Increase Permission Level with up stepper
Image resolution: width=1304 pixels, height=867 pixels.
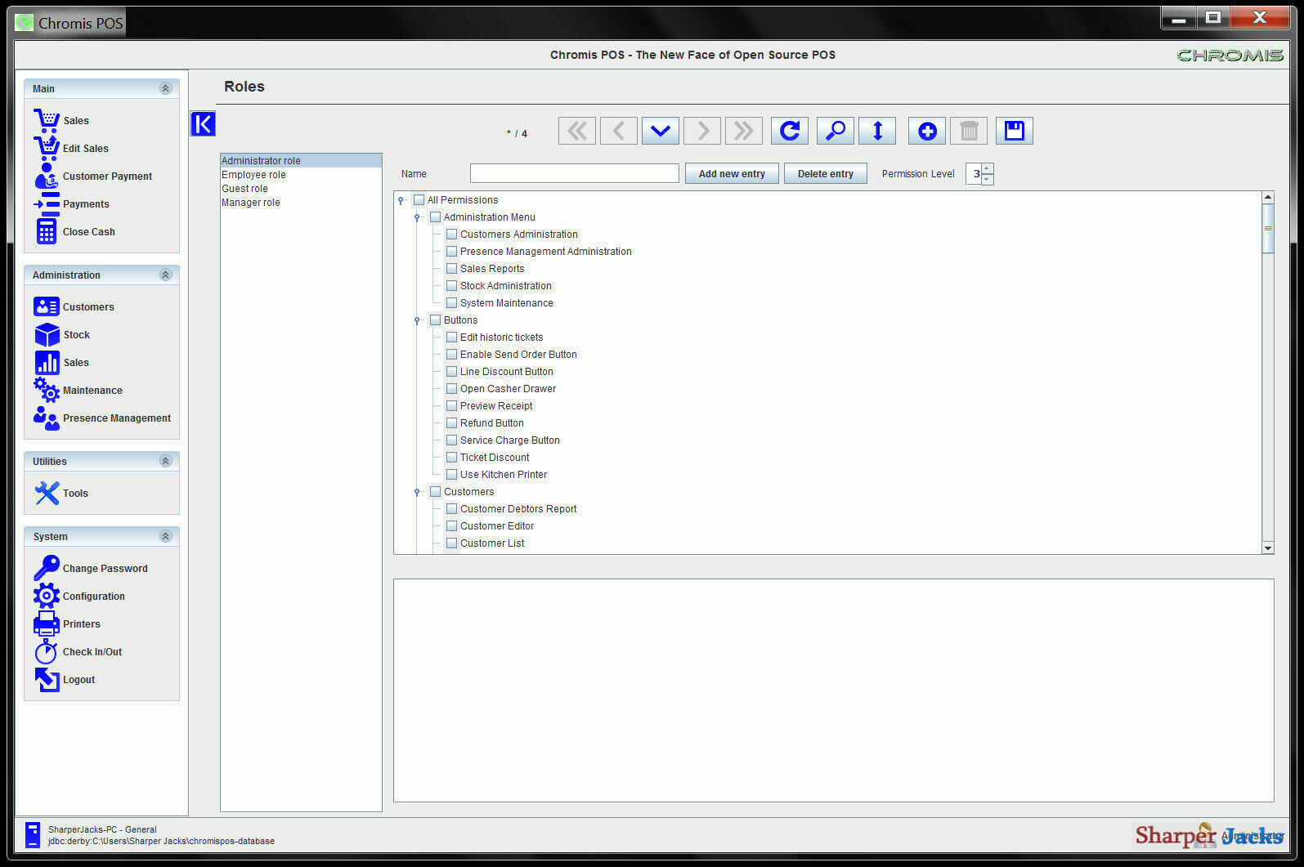(x=988, y=168)
